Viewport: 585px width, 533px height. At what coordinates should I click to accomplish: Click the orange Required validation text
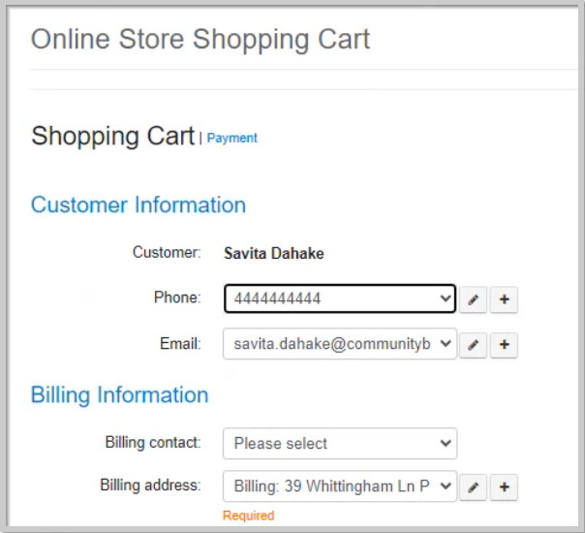249,516
